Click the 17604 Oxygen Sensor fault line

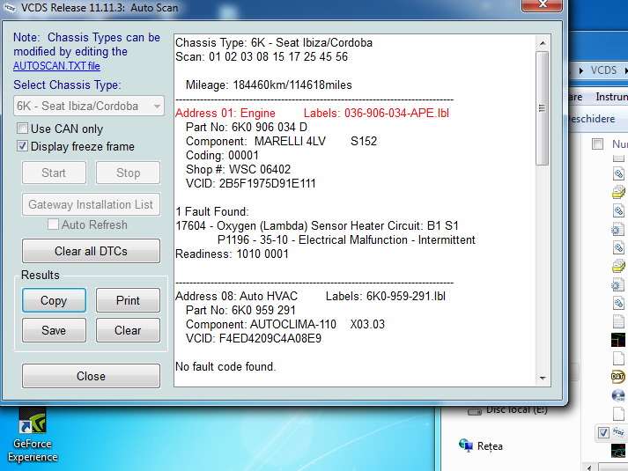[317, 225]
